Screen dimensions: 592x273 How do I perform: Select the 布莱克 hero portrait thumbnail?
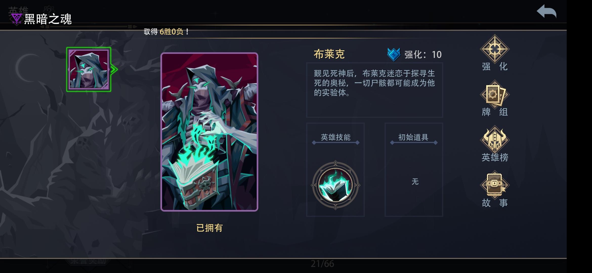click(89, 69)
